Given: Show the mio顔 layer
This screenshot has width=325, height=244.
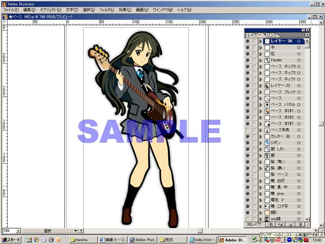Looking at the screenshot, I should pyautogui.click(x=247, y=219).
